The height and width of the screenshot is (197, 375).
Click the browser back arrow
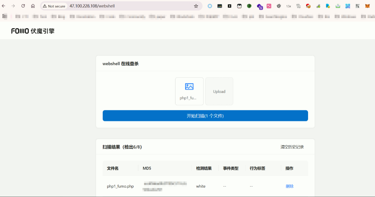4,6
